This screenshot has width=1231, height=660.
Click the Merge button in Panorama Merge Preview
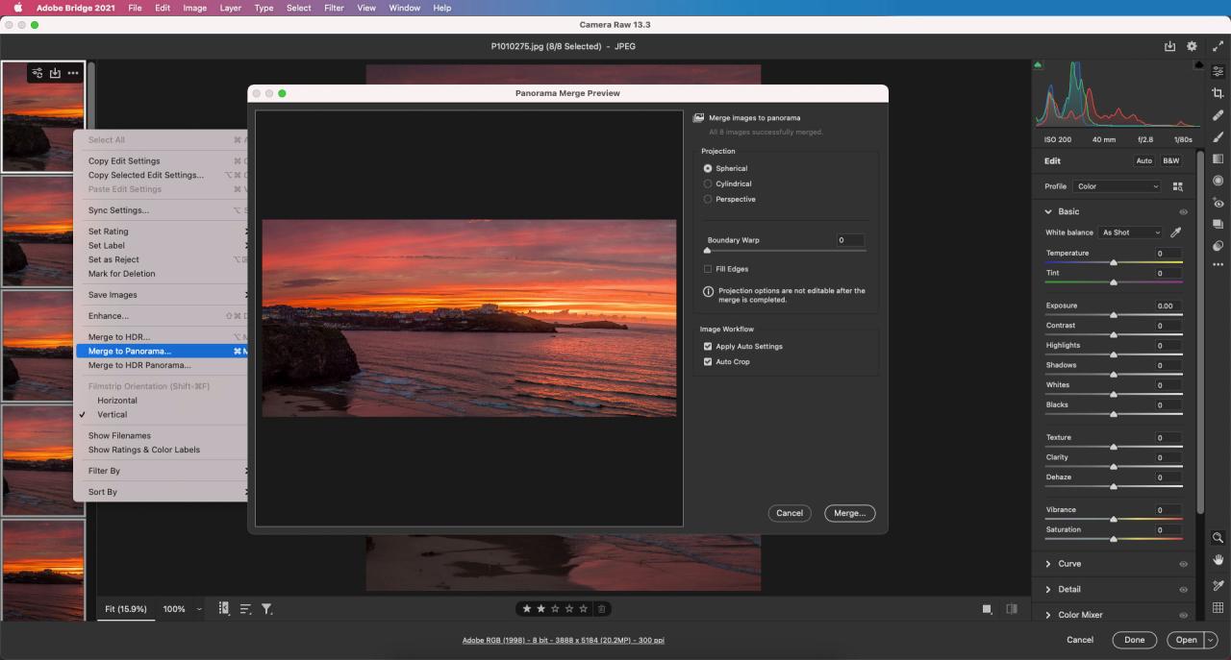pos(849,513)
